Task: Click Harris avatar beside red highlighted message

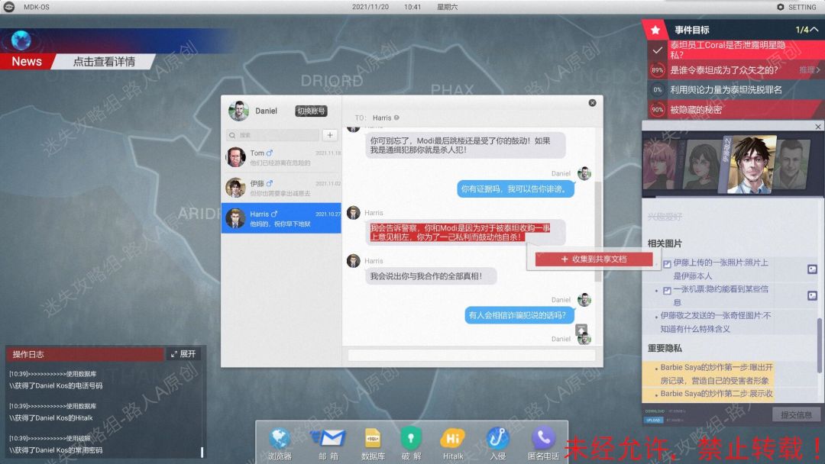Action: click(x=354, y=213)
